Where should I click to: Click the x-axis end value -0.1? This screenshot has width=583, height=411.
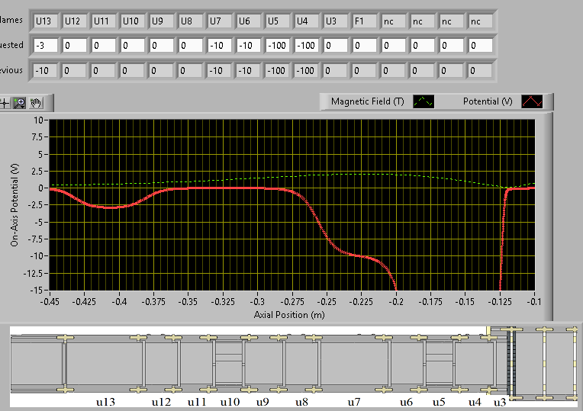[534, 301]
